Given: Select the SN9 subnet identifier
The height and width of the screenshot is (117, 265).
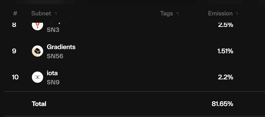Looking at the screenshot, I should 53,82.
